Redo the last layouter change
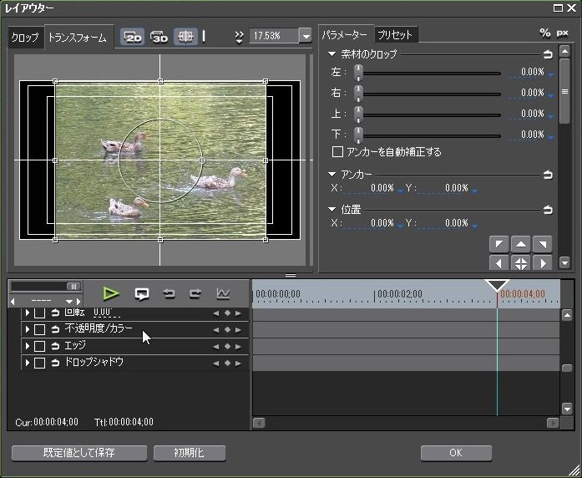Screen dimensions: 582x478 pyautogui.click(x=195, y=294)
